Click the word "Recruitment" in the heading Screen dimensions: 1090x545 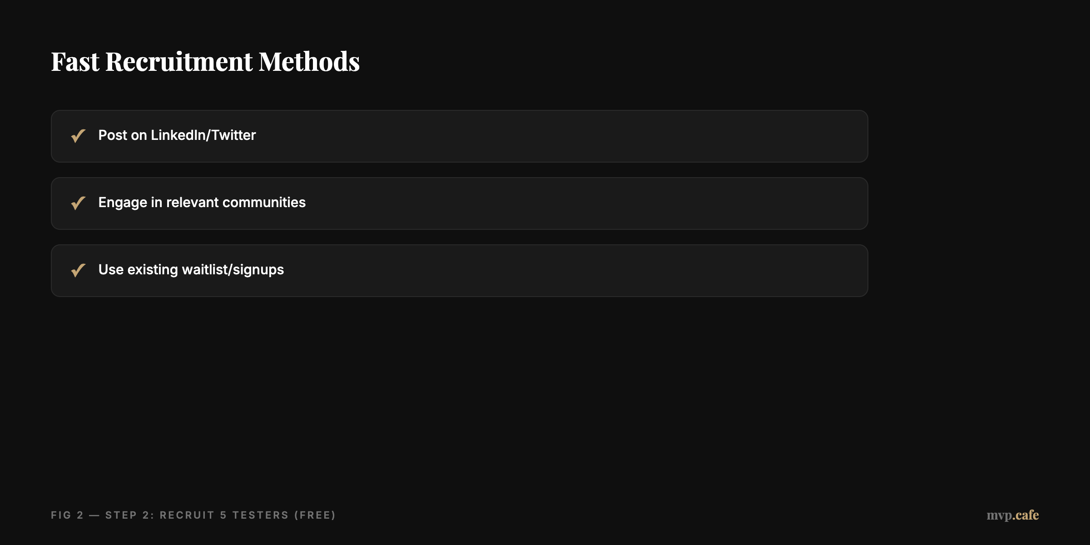pyautogui.click(x=179, y=62)
